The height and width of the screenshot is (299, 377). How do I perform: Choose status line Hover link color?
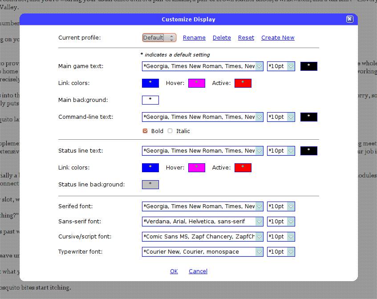pyautogui.click(x=197, y=168)
